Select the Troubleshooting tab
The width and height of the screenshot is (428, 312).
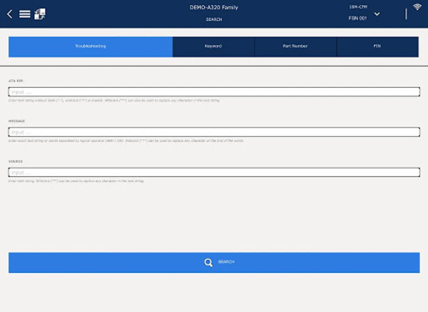[x=91, y=46]
